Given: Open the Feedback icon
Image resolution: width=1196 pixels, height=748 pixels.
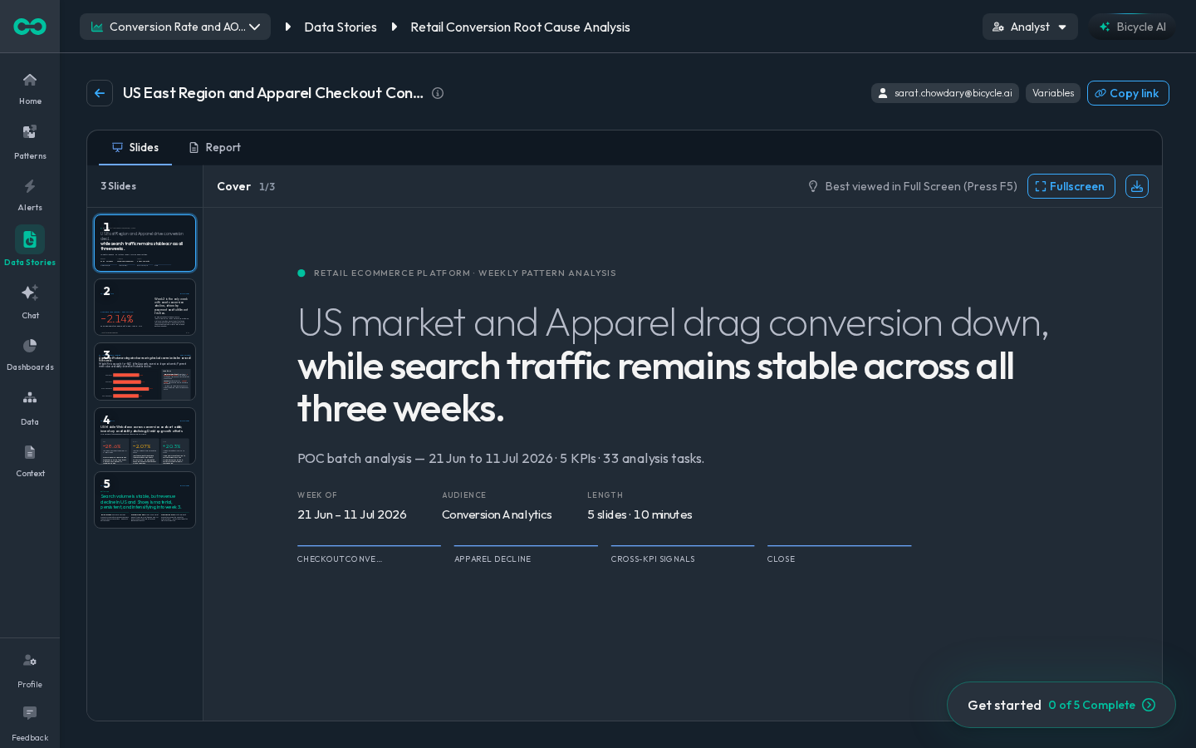Looking at the screenshot, I should (30, 713).
